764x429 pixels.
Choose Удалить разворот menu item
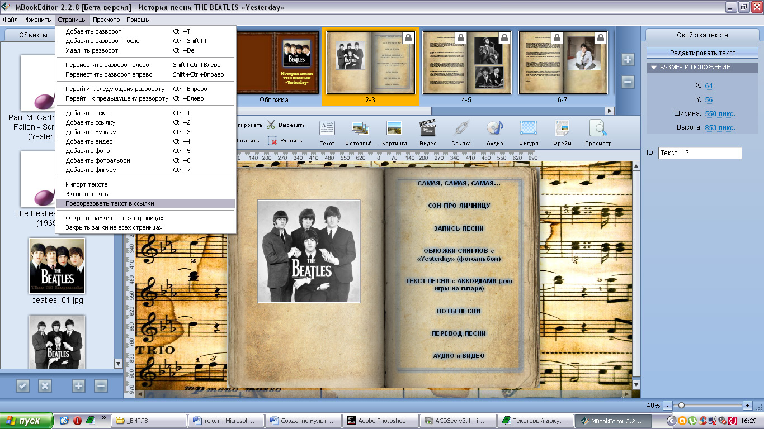(146, 50)
